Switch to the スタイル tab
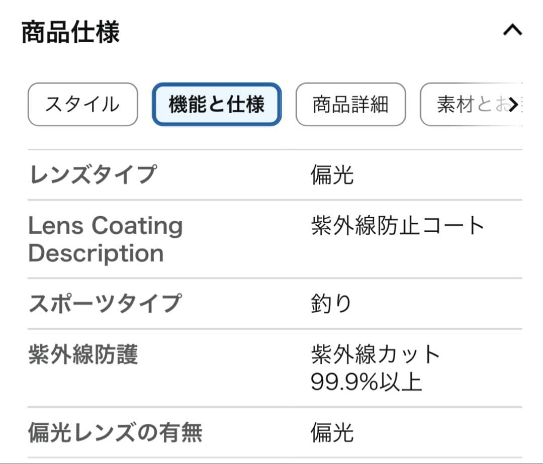This screenshot has width=543, height=464. (82, 105)
